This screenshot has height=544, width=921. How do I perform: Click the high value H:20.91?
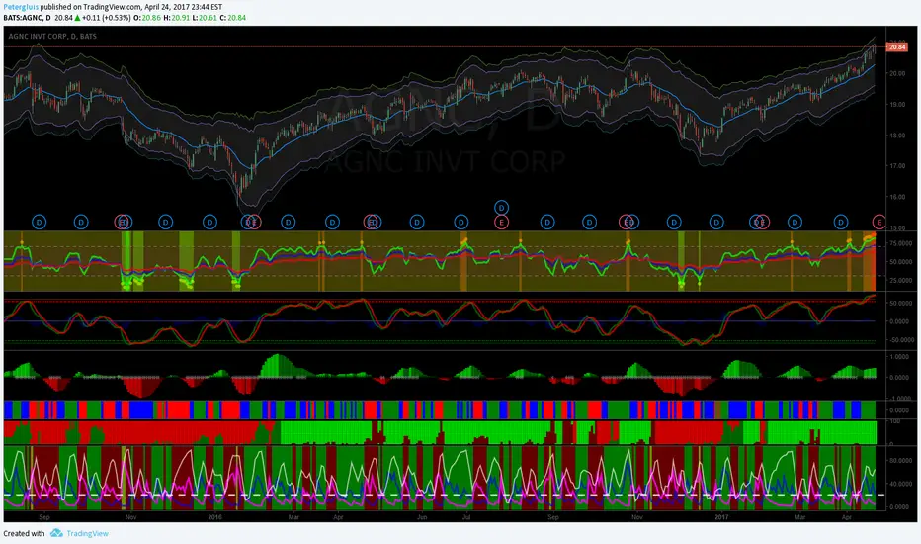176,18
